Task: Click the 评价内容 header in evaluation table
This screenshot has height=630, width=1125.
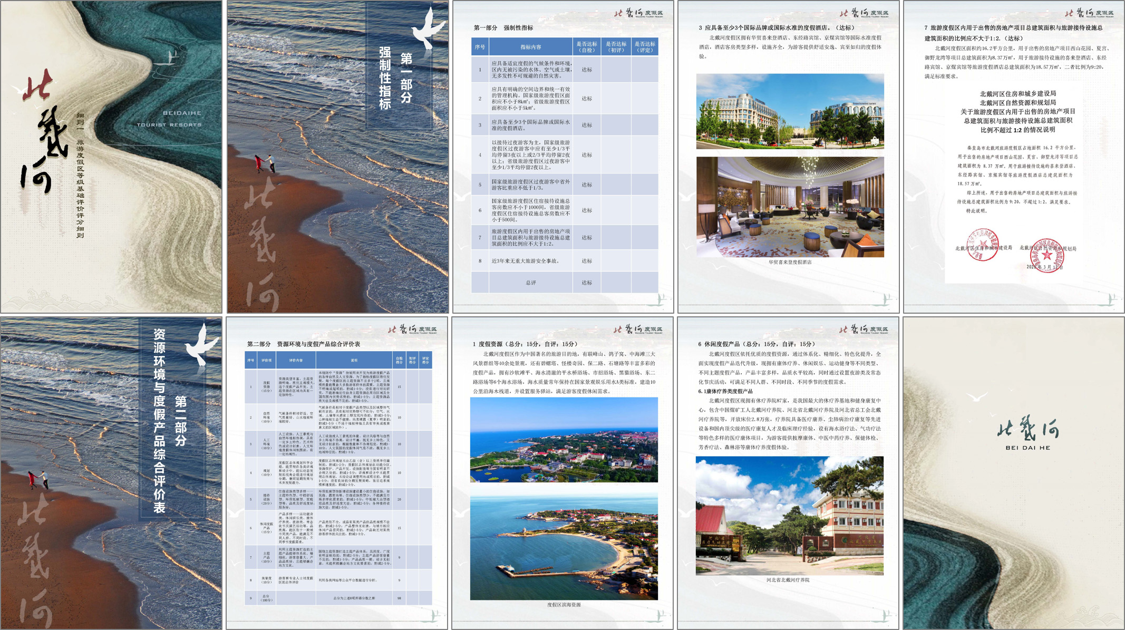Action: [296, 360]
